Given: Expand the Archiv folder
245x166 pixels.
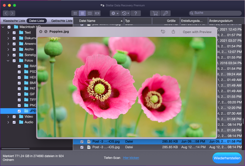Looking at the screenshot, I should [x=8, y=49].
